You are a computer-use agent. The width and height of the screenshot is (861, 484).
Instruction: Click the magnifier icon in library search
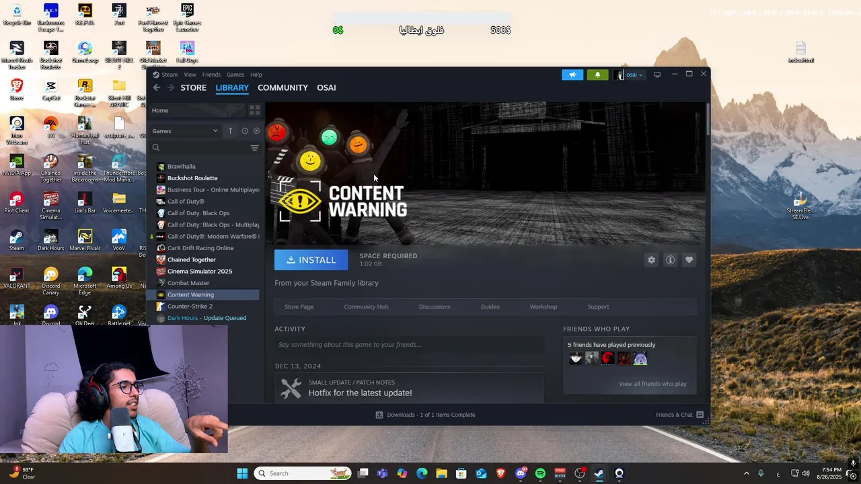156,148
